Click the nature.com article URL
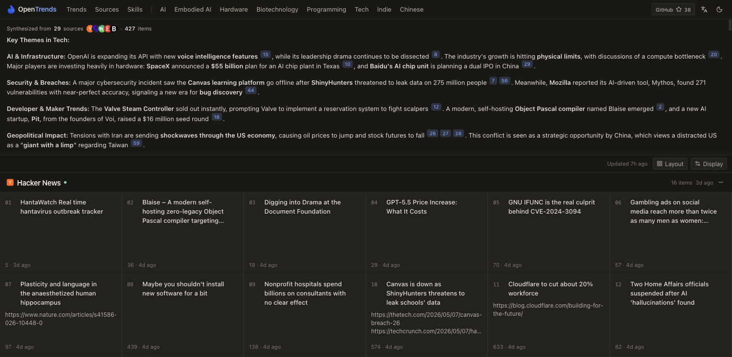Screen dimensions: 732x357 (61, 319)
